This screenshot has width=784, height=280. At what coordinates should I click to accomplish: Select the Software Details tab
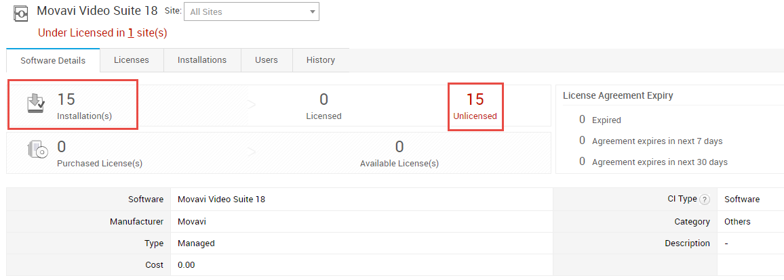pos(53,61)
